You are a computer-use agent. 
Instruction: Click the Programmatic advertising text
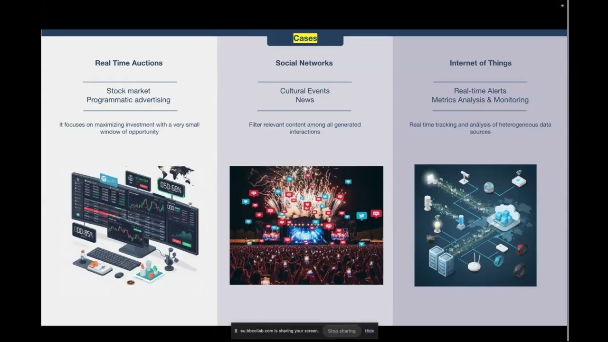pyautogui.click(x=128, y=100)
